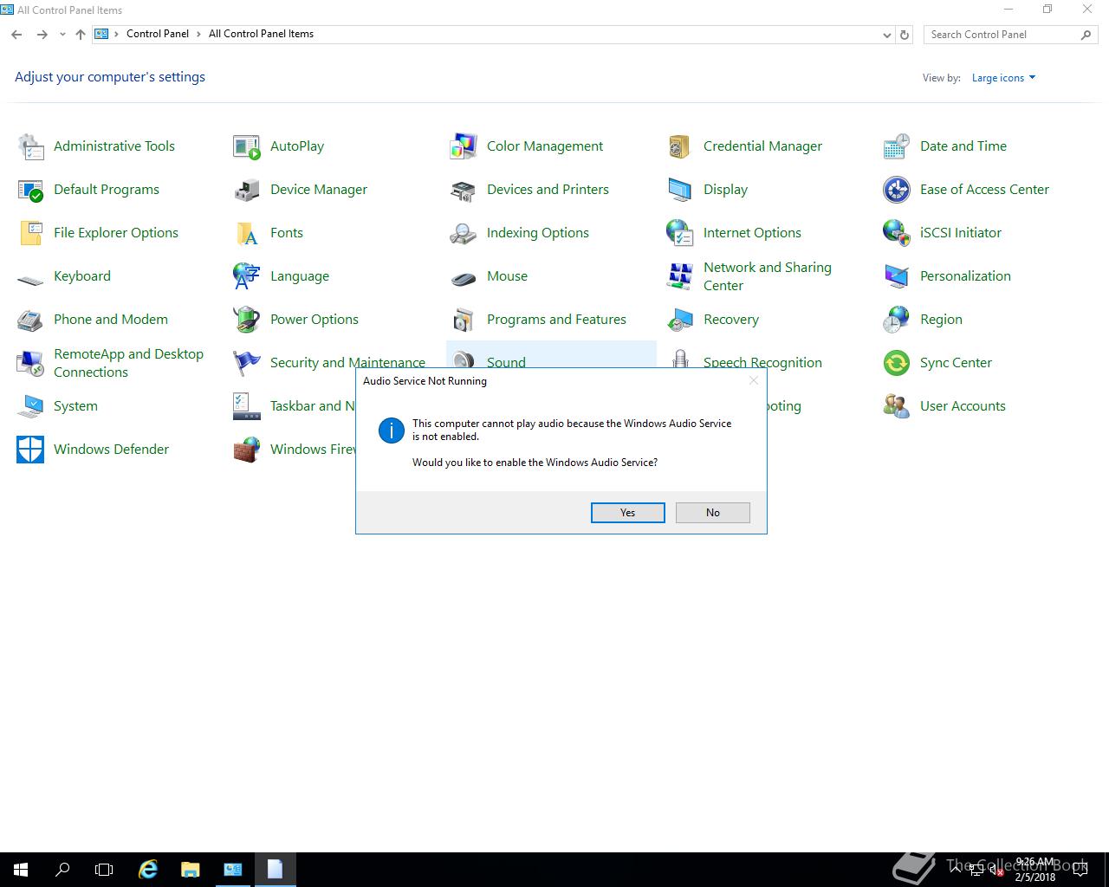Screen dimensions: 1109x887
Task: Close the Audio Service Not Running dialog
Action: pyautogui.click(x=753, y=380)
